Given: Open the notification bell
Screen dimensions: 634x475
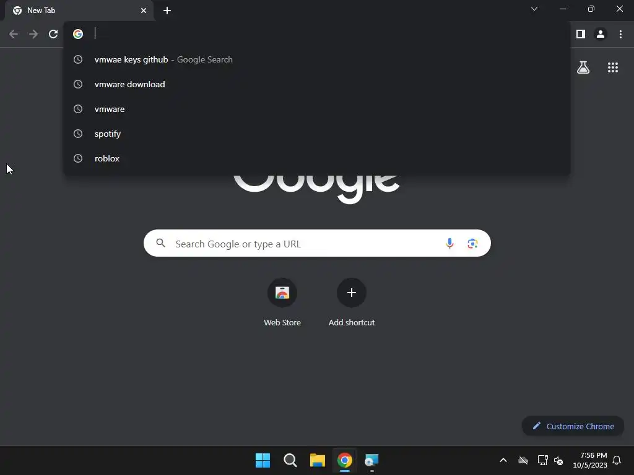Looking at the screenshot, I should [617, 460].
